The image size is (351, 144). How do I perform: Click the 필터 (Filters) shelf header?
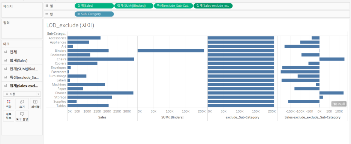(x=6, y=22)
